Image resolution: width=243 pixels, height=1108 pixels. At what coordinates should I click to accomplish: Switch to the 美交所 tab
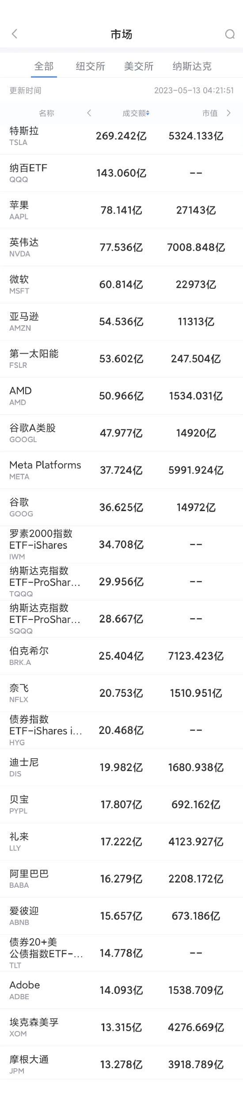(x=139, y=66)
